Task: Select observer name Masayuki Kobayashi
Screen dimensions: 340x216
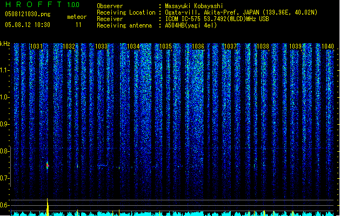Action: point(194,6)
